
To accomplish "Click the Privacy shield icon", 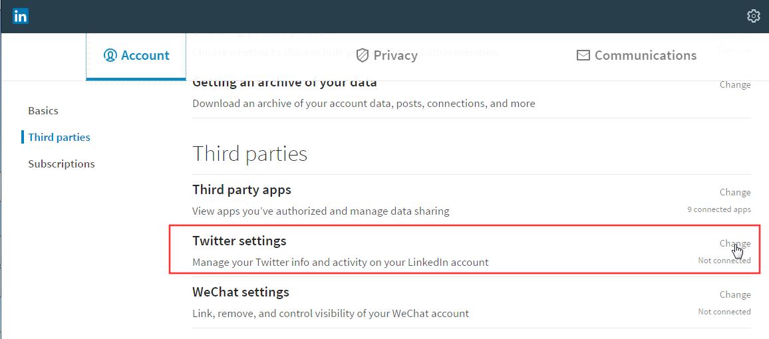I will click(x=363, y=55).
